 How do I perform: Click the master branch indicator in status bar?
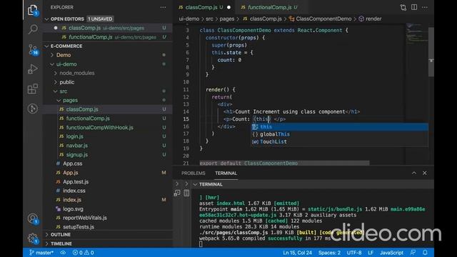tap(41, 253)
